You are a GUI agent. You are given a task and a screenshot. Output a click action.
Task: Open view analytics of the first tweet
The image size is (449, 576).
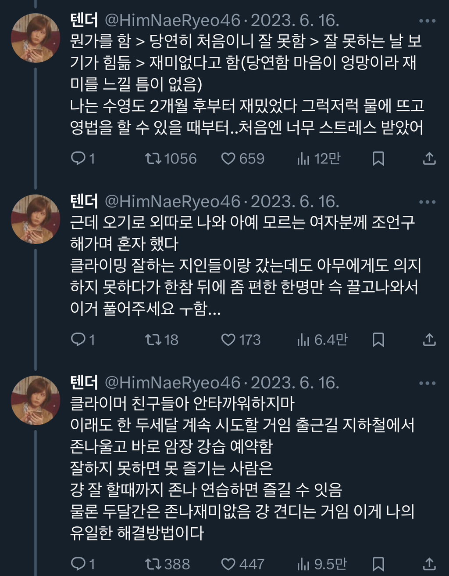[x=303, y=159]
